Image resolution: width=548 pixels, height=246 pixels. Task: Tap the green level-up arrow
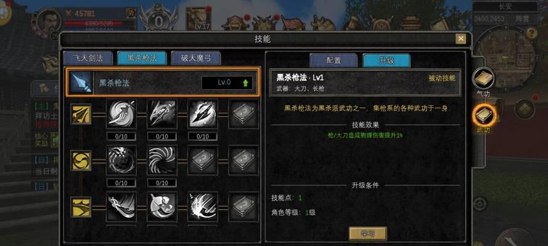tap(245, 83)
